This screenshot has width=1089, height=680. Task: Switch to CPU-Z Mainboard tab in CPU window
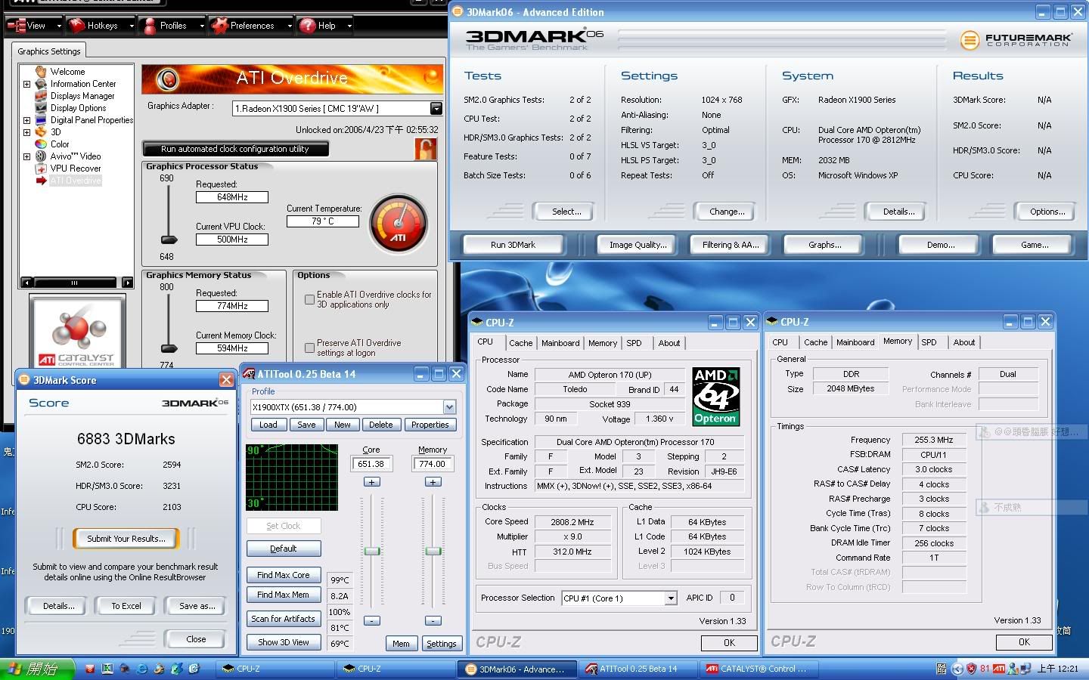560,343
